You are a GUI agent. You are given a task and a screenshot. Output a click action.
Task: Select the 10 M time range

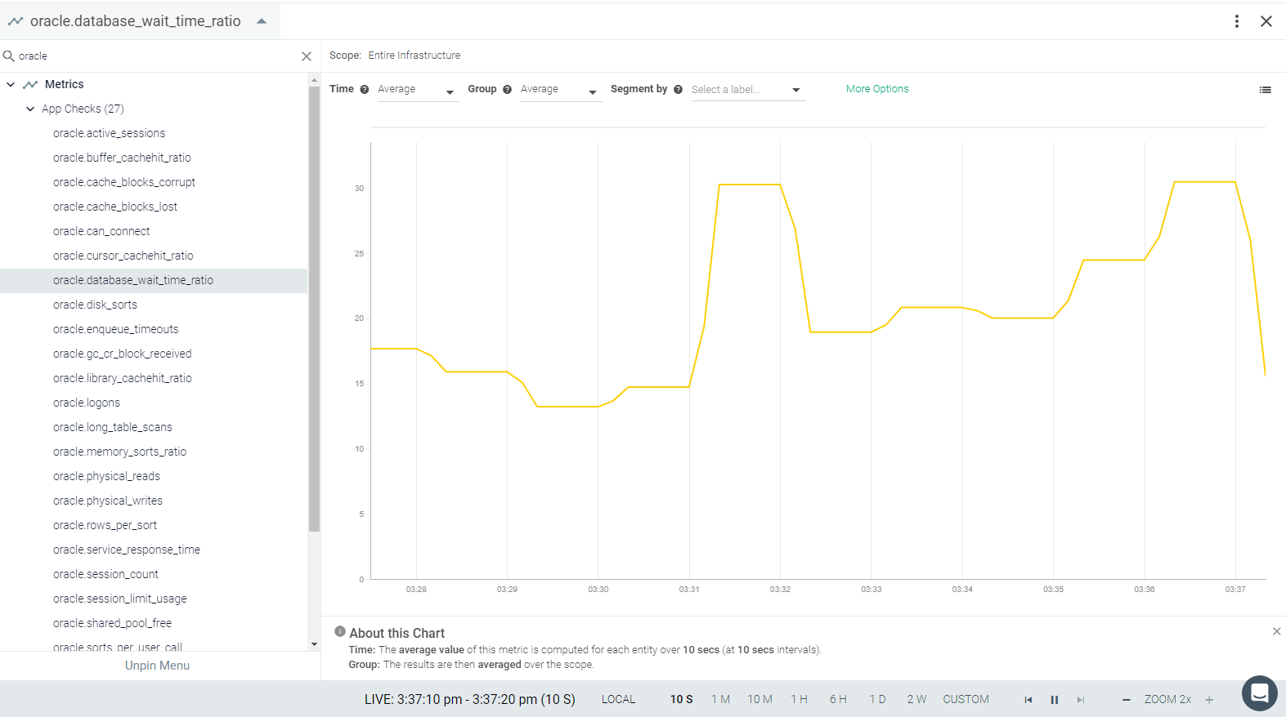[x=760, y=700]
